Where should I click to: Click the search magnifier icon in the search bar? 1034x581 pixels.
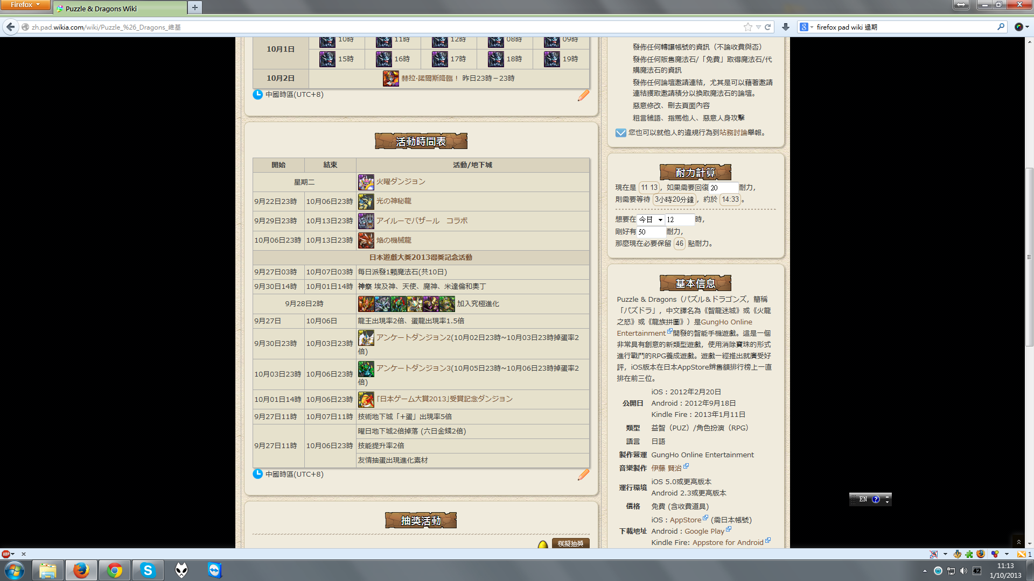tap(1001, 27)
